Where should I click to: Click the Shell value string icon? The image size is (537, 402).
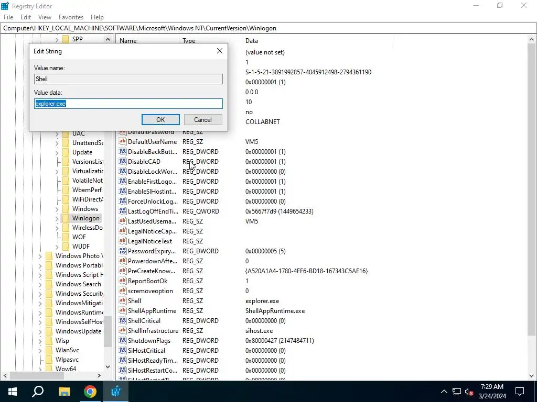pyautogui.click(x=123, y=300)
